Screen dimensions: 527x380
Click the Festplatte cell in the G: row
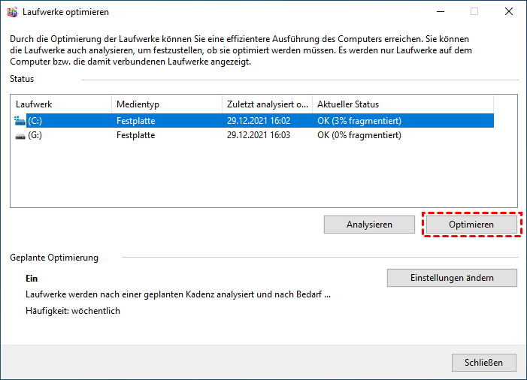click(135, 135)
